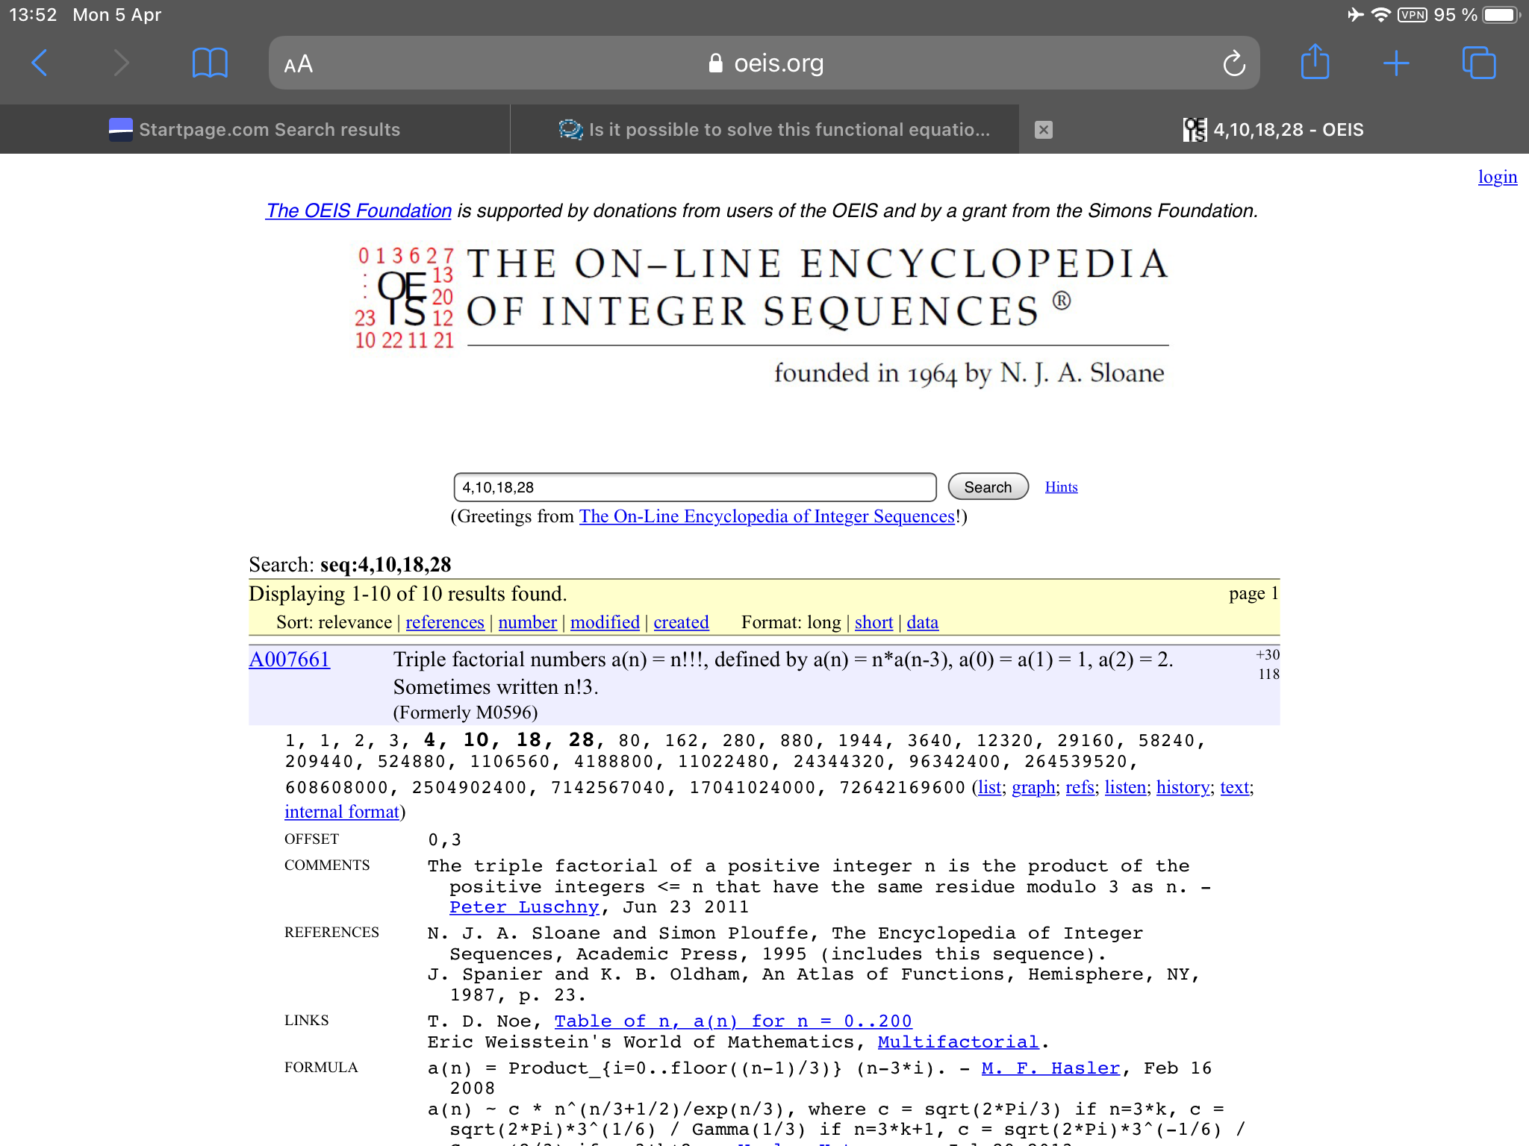Open Table of n, a(n) for n = 0..200
1529x1146 pixels.
[x=733, y=1021]
